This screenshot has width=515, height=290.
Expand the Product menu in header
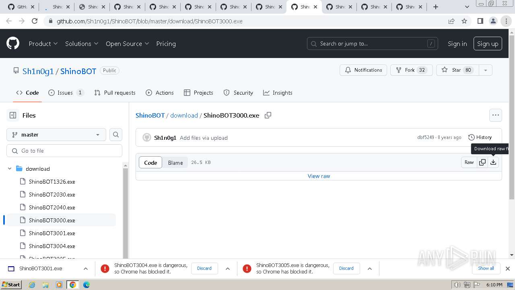(43, 43)
